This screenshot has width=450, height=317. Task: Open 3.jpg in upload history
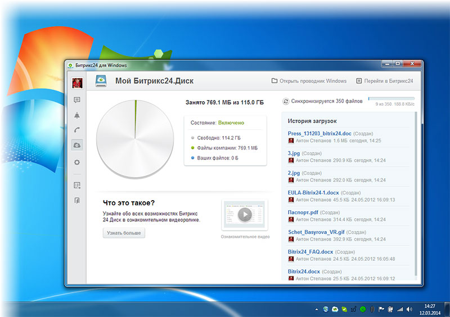click(x=294, y=153)
